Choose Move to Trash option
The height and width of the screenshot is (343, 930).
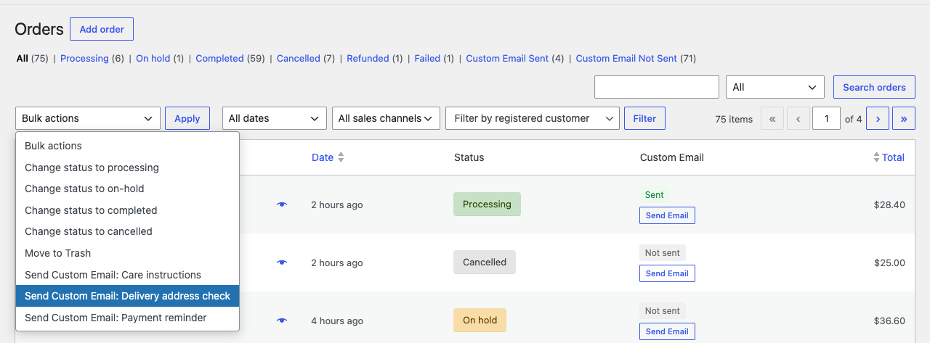tap(127, 253)
